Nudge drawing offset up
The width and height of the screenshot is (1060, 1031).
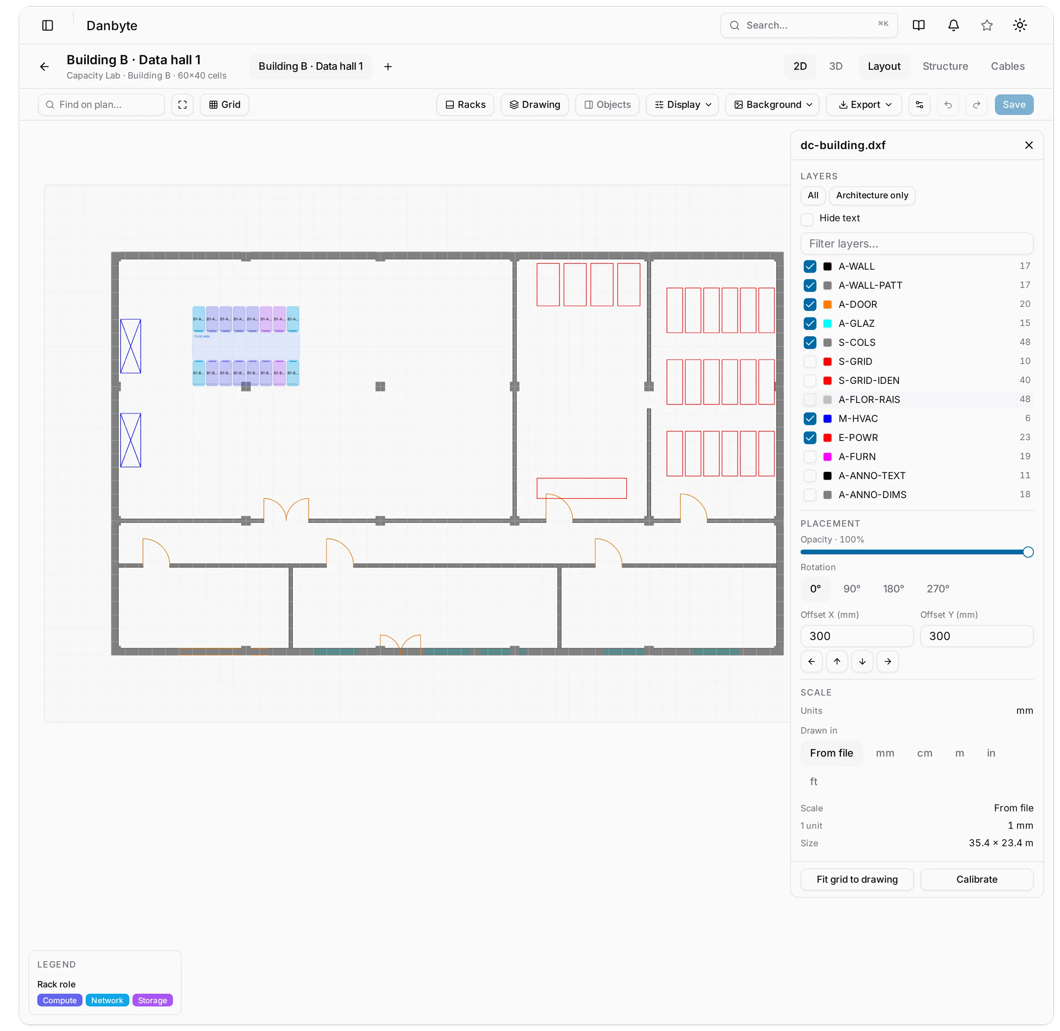837,661
